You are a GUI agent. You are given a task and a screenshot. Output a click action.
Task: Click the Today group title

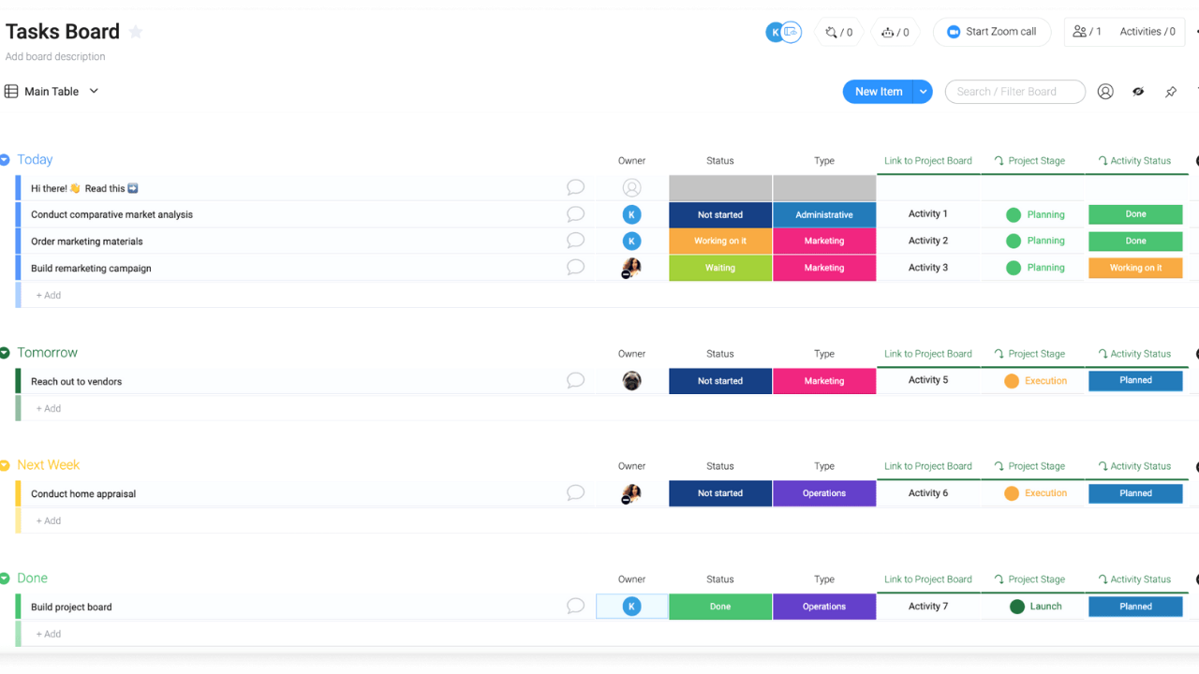tap(35, 160)
